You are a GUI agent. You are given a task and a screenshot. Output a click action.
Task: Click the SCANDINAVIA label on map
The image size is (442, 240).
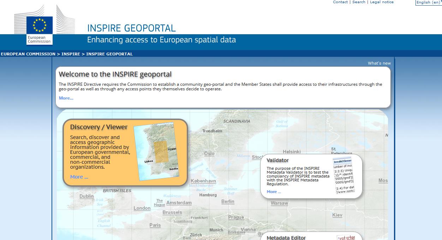point(237,121)
